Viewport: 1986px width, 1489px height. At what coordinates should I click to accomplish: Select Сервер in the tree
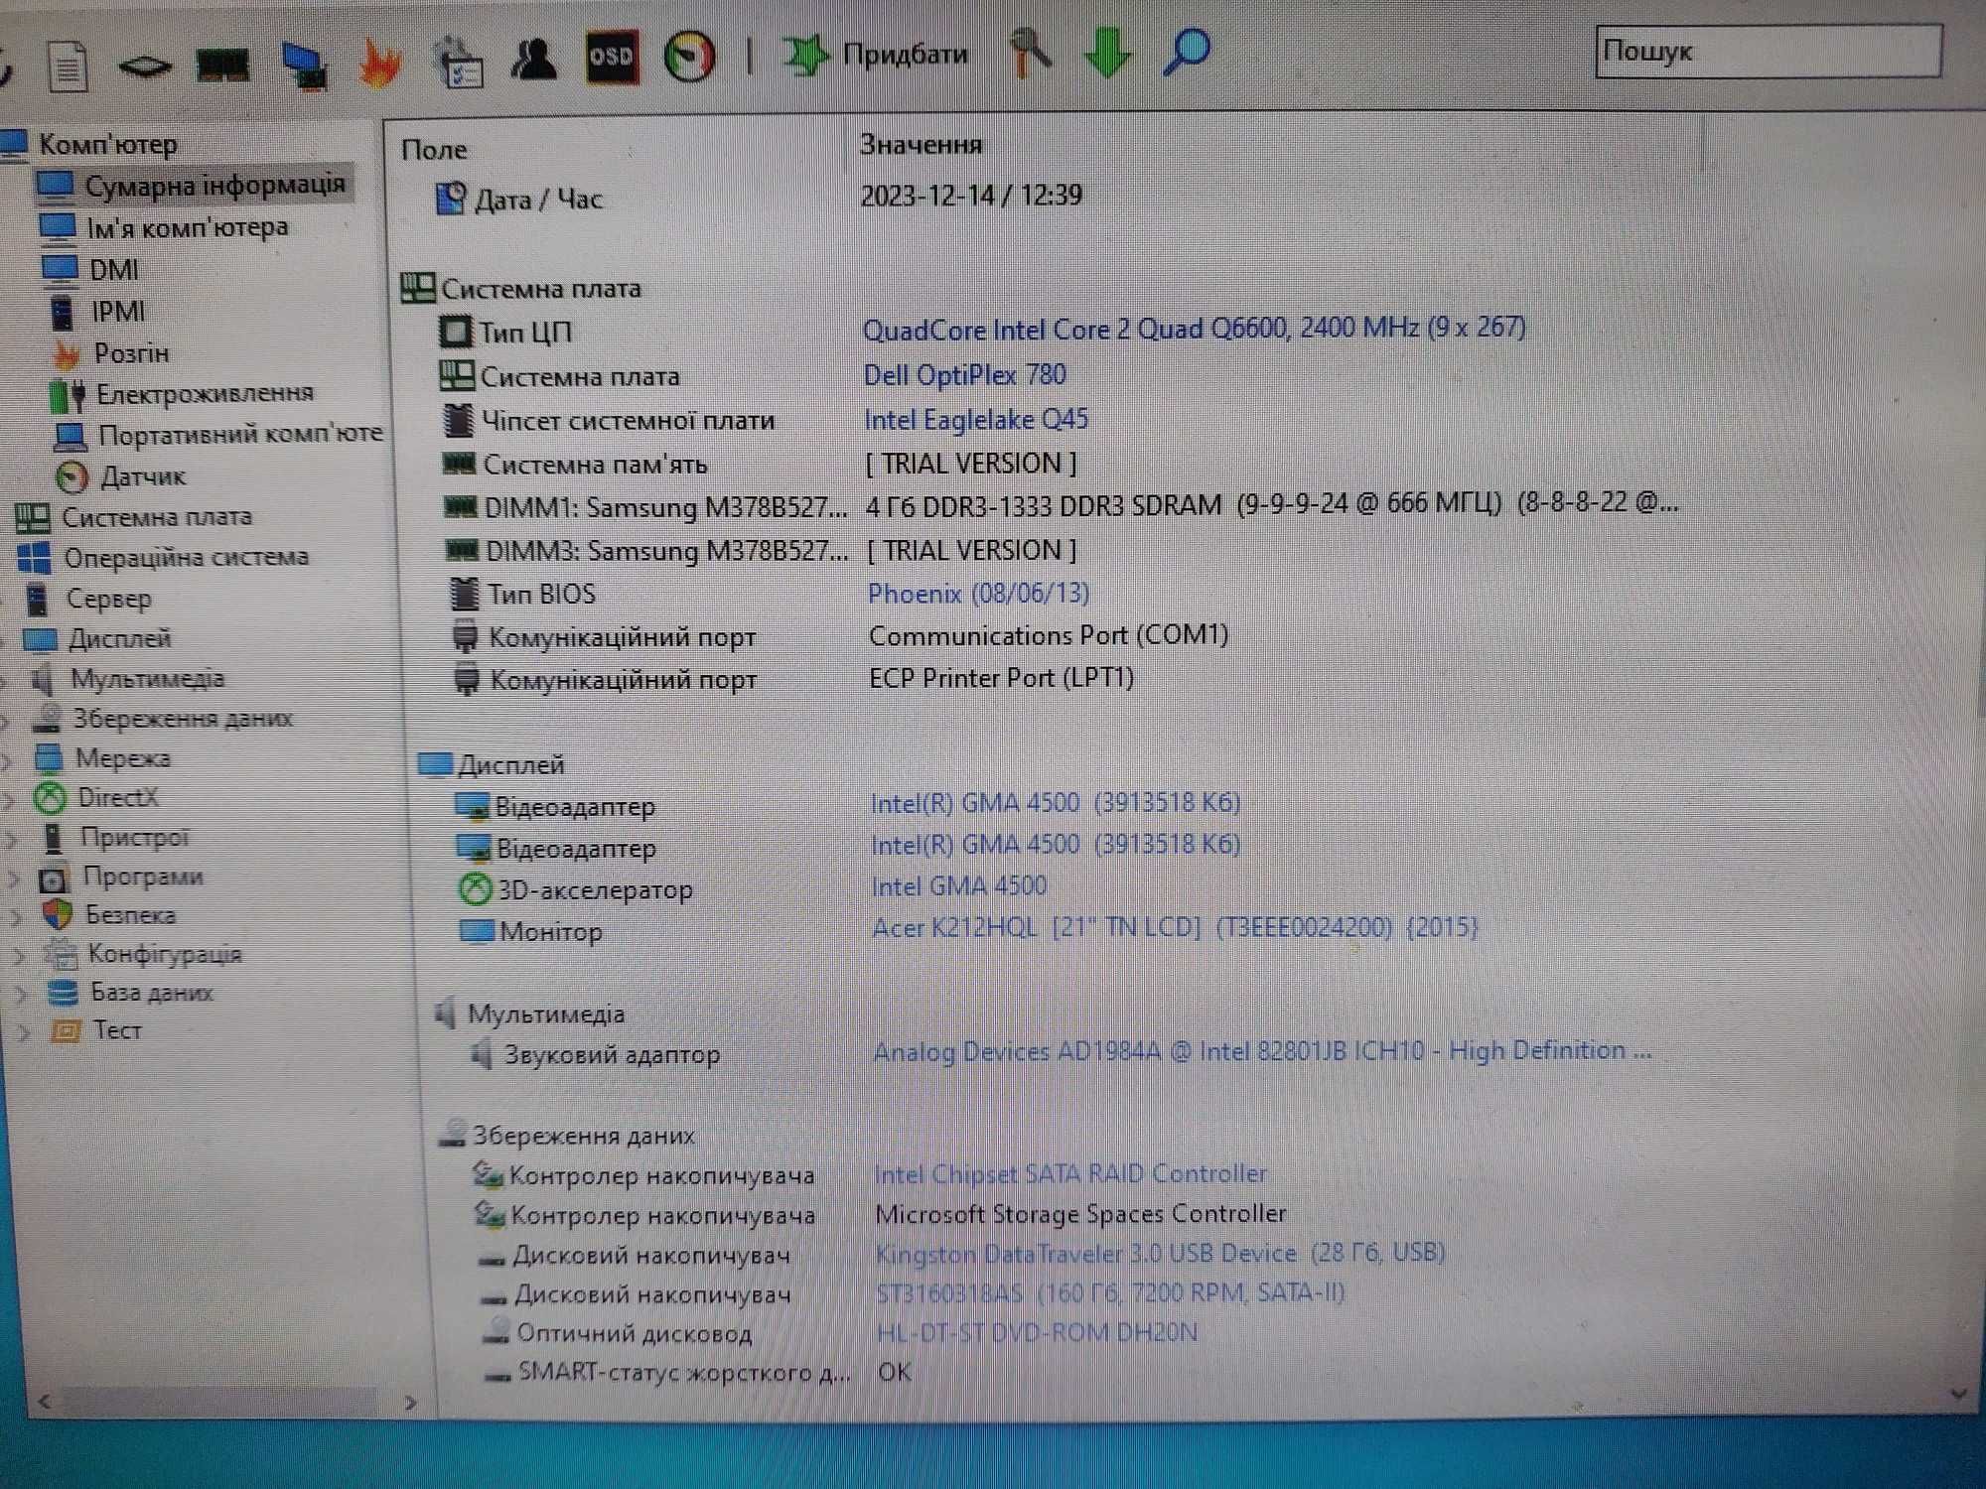coord(109,599)
